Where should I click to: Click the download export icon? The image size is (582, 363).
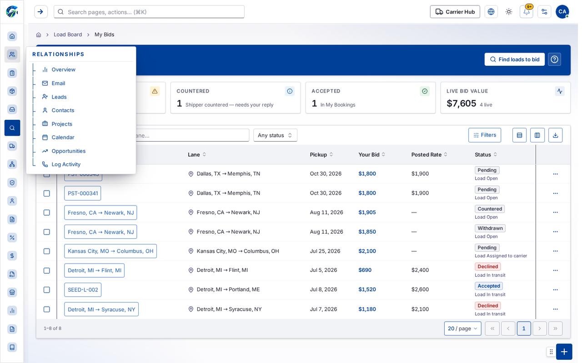click(x=555, y=135)
